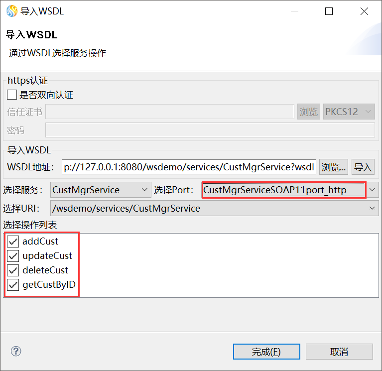The height and width of the screenshot is (371, 382).
Task: Focus the WSDL地址 input field
Action: 189,167
